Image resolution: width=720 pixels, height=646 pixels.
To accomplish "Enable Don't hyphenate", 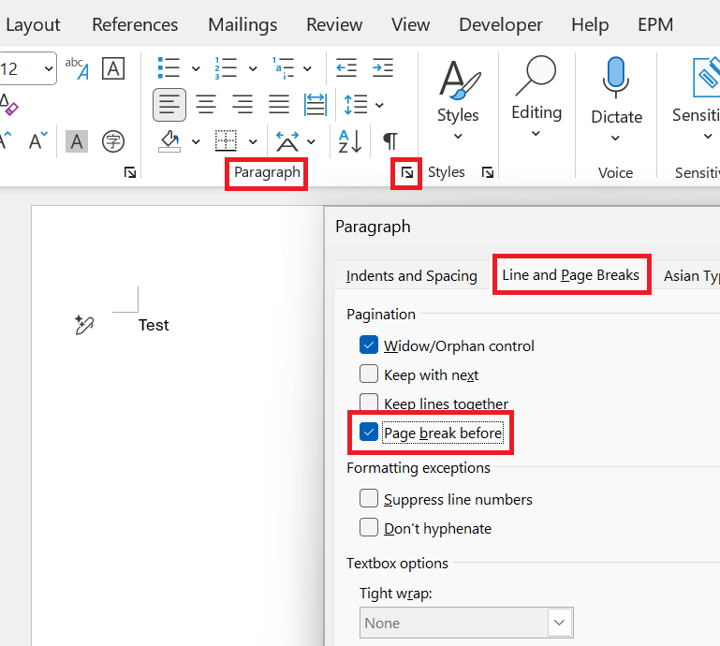I will pyautogui.click(x=369, y=527).
